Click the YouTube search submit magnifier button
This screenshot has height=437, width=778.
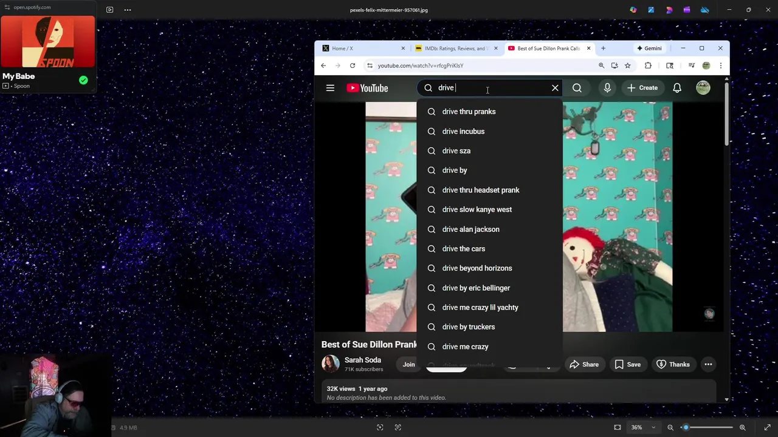click(x=577, y=88)
